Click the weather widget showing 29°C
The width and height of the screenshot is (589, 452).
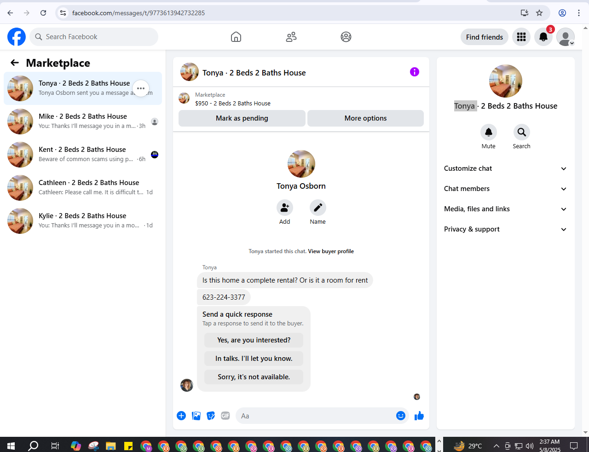tap(468, 446)
